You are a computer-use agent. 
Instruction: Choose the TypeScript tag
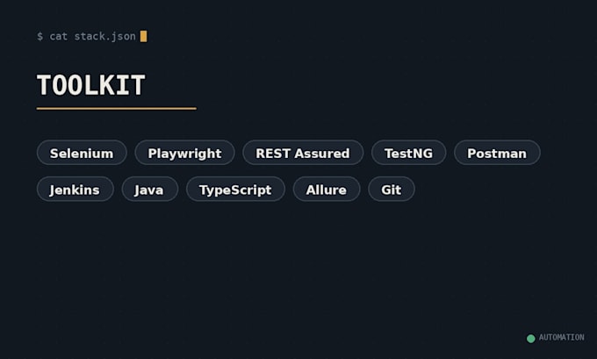(235, 190)
